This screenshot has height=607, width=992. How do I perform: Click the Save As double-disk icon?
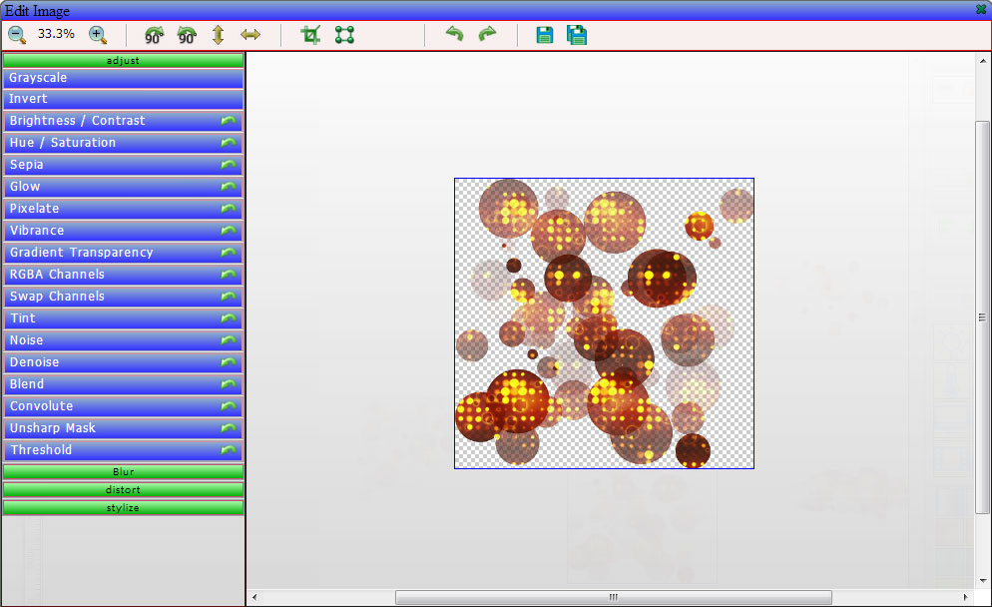point(577,36)
